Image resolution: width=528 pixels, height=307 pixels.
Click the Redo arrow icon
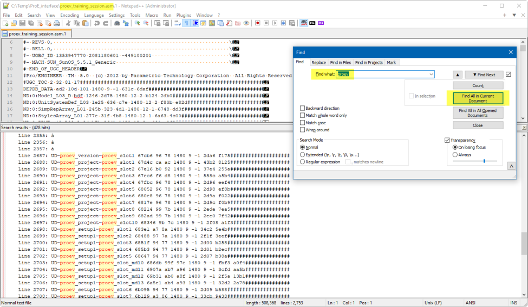[106, 23]
